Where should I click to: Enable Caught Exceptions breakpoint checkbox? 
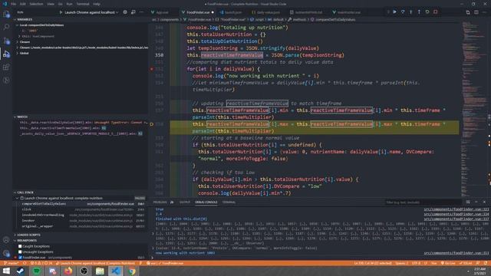(x=20, y=246)
